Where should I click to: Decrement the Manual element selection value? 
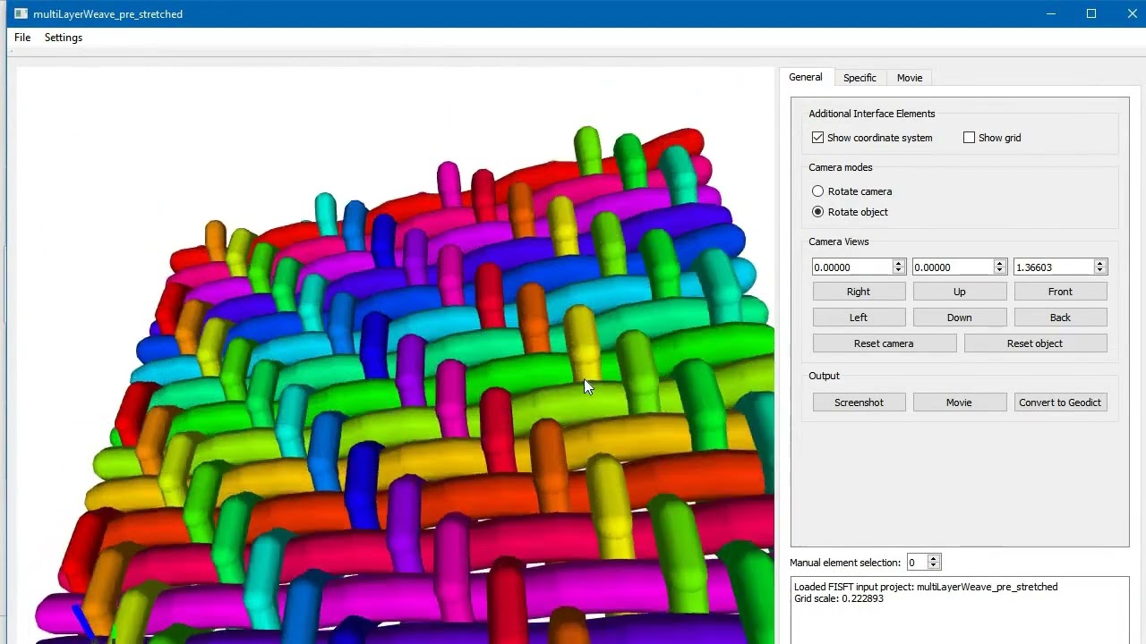(x=934, y=566)
